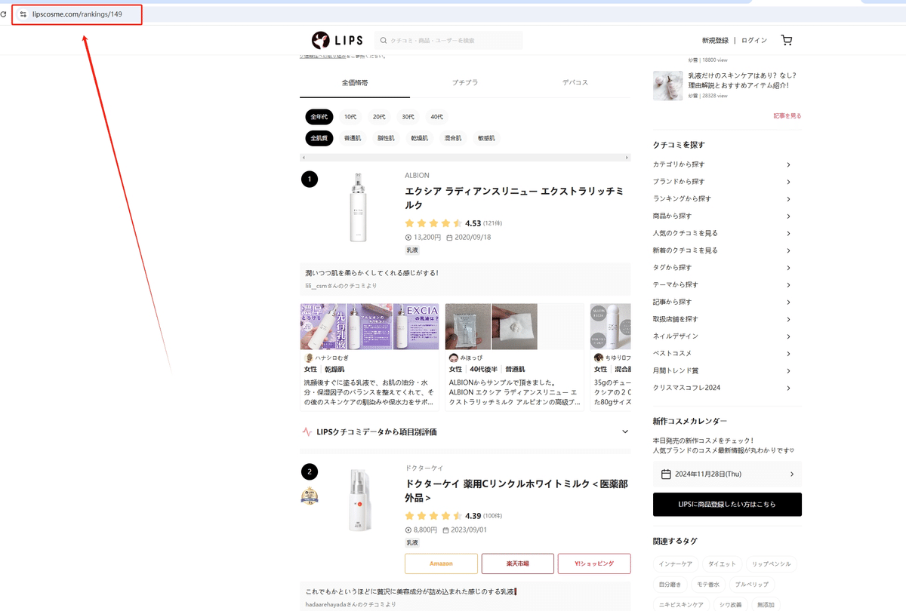Open 人気のクチコミを見る chevron
The width and height of the screenshot is (906, 611).
(789, 233)
